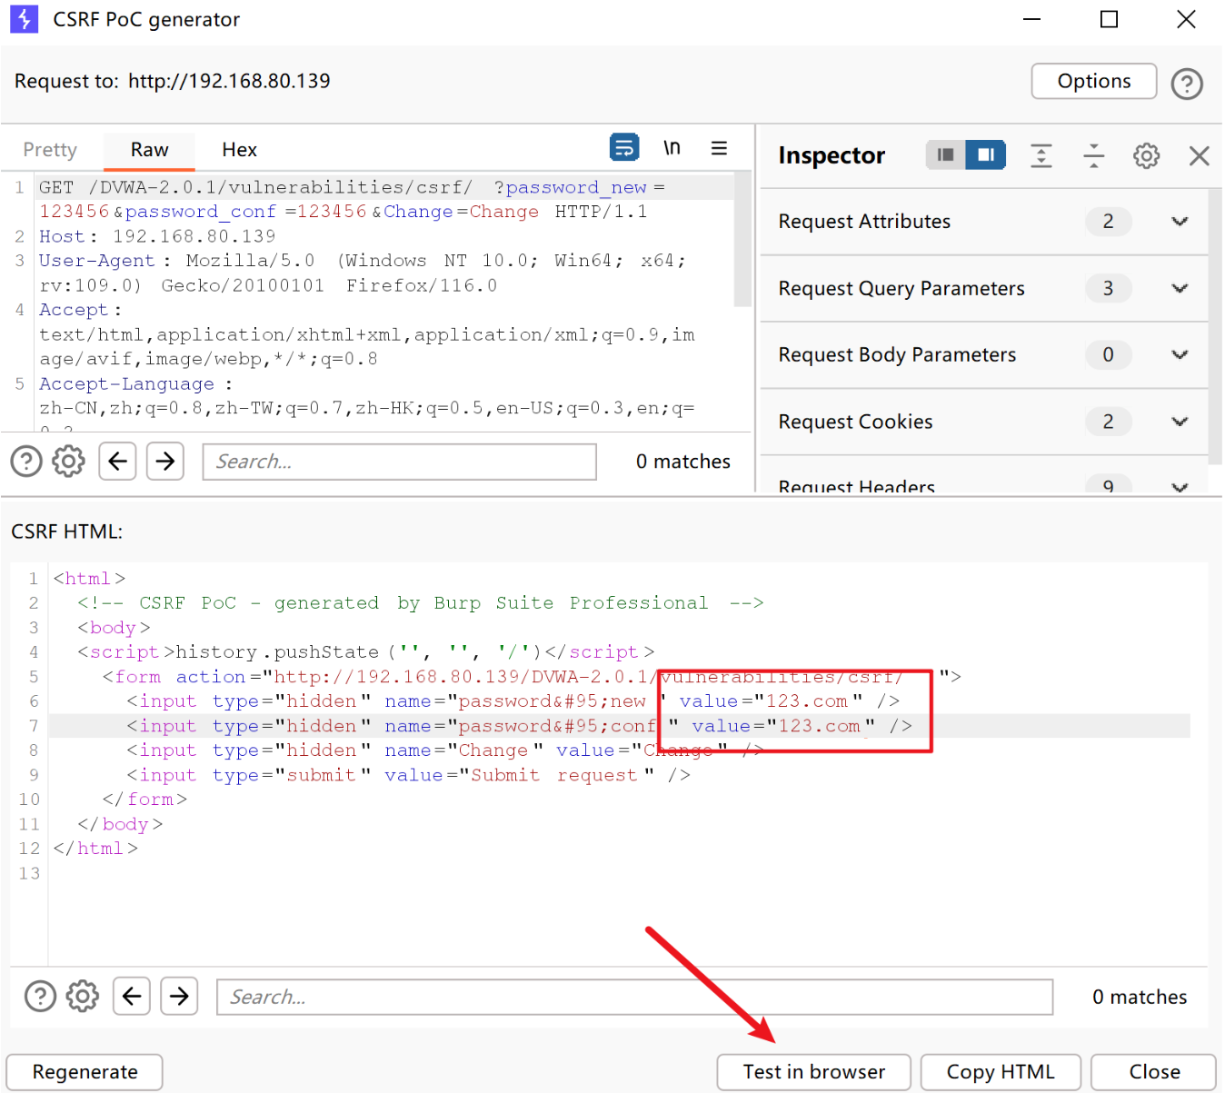The height and width of the screenshot is (1093, 1225).
Task: Click the Close button at bottom right
Action: coord(1154,1072)
